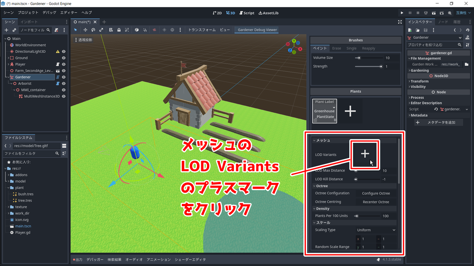Collapse the Arborist node

(x=11, y=83)
